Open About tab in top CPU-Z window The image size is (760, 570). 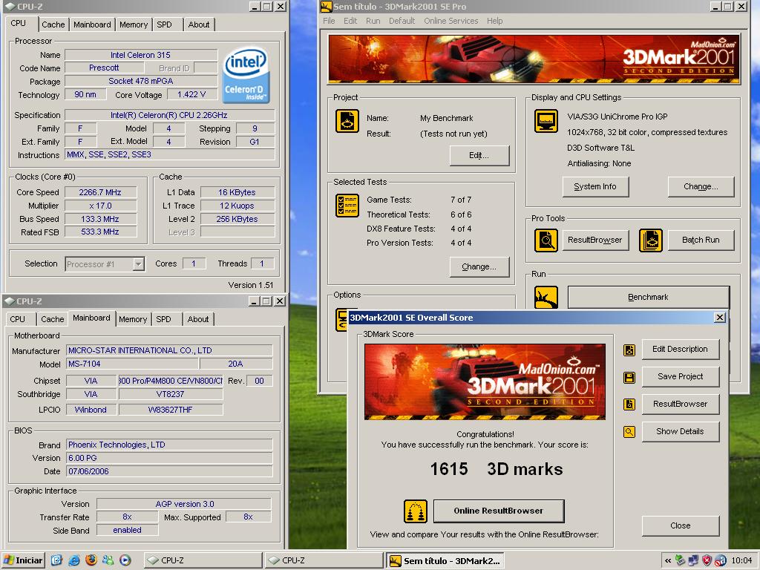[199, 24]
